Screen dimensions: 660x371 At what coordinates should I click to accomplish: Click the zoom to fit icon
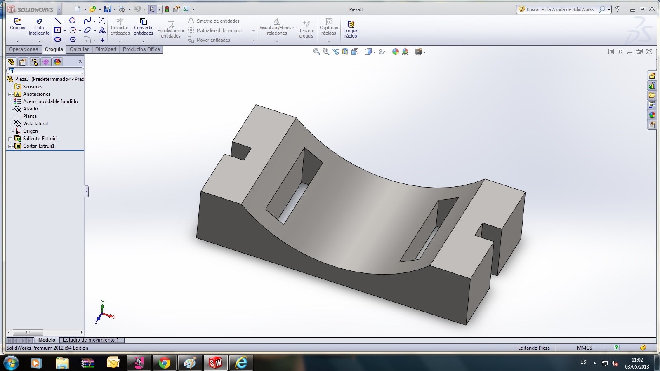pyautogui.click(x=316, y=52)
